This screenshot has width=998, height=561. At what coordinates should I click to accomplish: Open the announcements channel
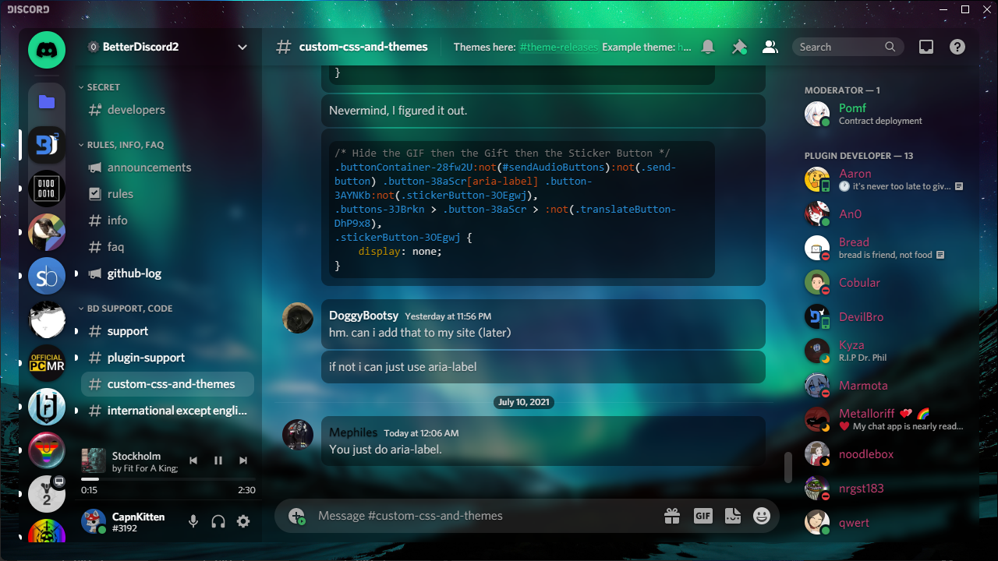point(149,168)
